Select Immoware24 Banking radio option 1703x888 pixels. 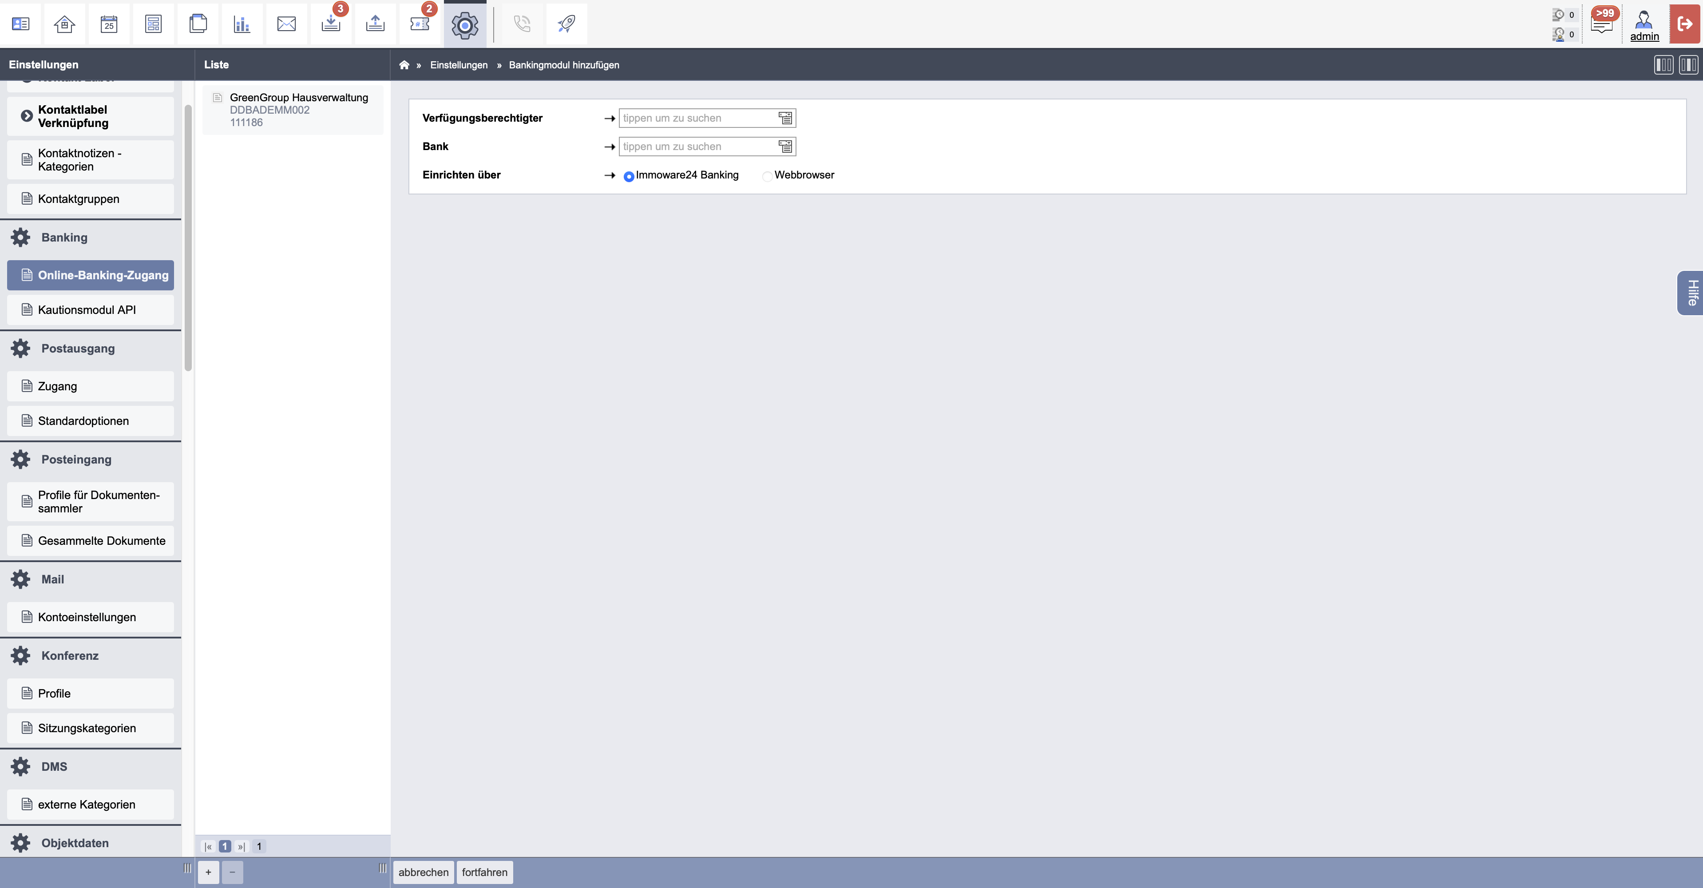[x=629, y=176]
